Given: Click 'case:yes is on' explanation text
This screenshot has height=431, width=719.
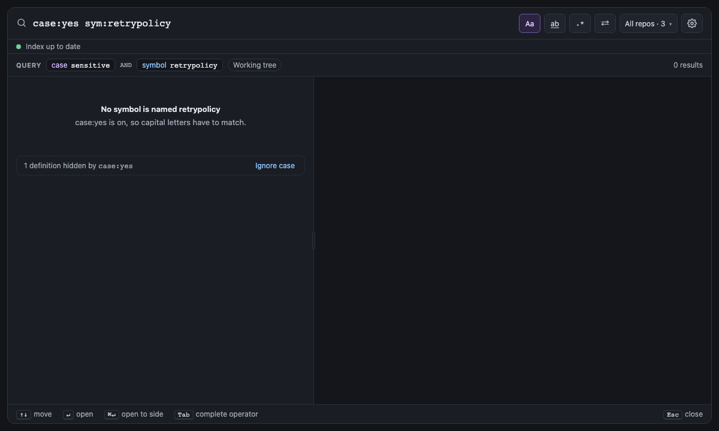Looking at the screenshot, I should click(x=161, y=122).
